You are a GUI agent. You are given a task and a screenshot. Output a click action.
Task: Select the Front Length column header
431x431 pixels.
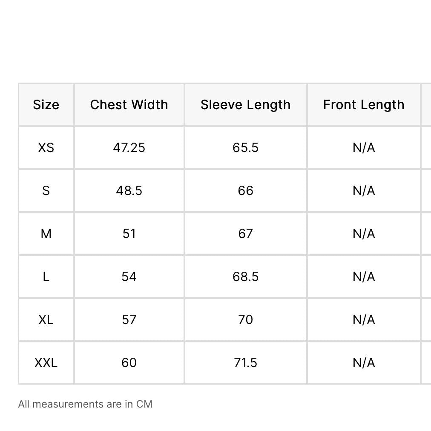364,105
